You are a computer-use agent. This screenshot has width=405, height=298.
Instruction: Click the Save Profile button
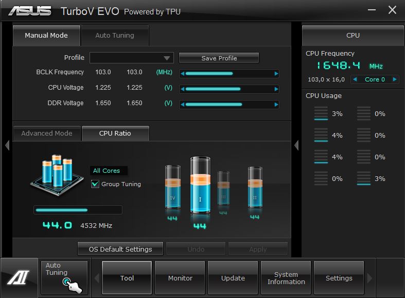point(219,58)
